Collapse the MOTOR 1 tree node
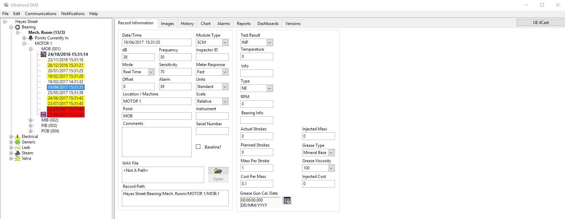 pyautogui.click(x=24, y=43)
